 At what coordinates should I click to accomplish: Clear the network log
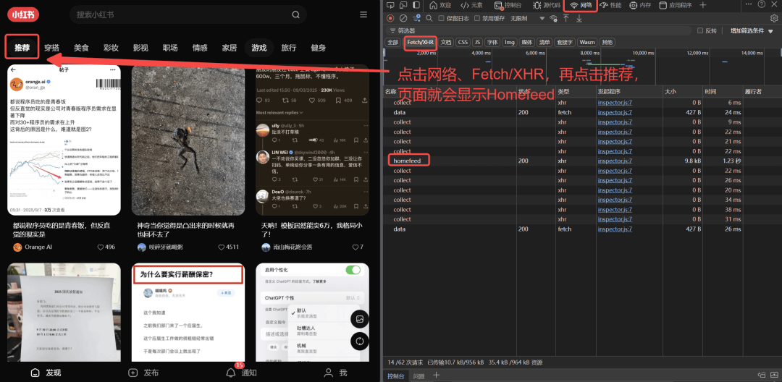(403, 18)
